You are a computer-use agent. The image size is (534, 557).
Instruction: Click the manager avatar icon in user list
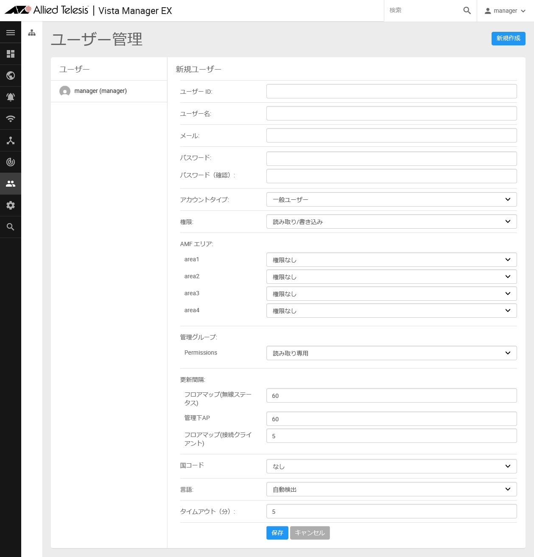(65, 91)
